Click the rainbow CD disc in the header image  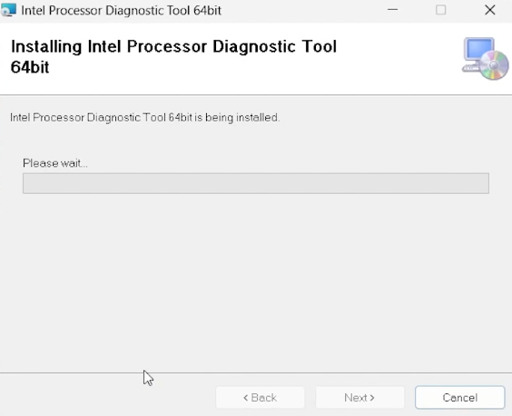(494, 65)
